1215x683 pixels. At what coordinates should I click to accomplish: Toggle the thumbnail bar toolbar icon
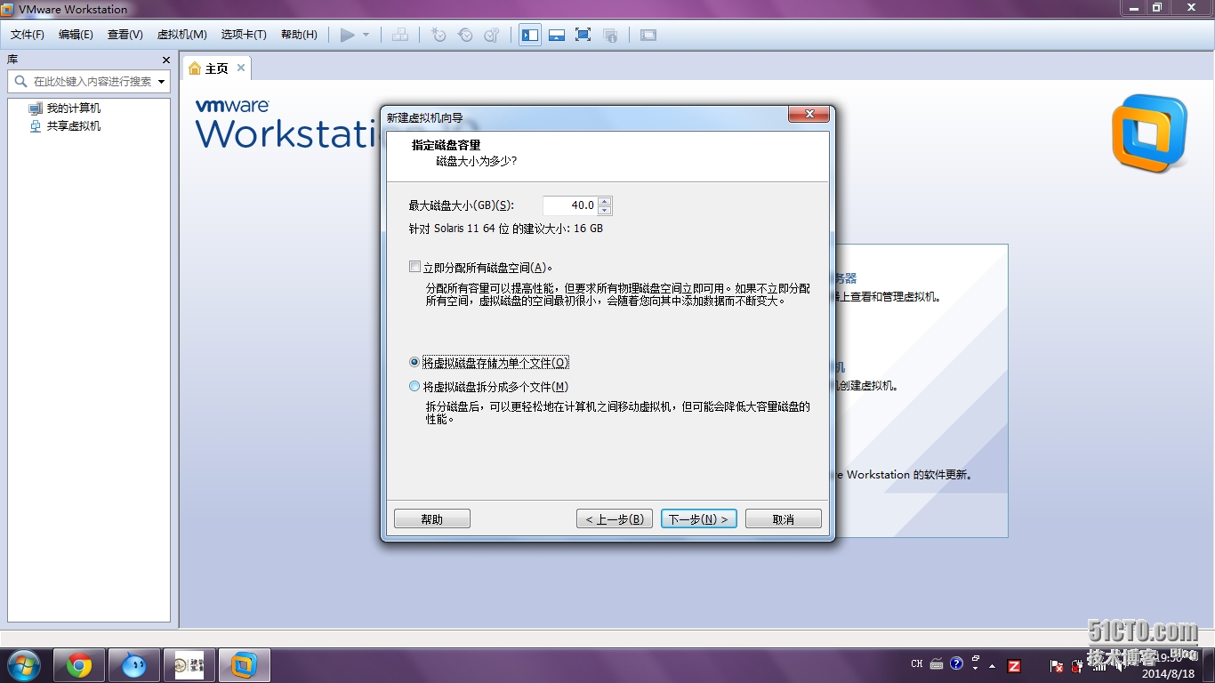pyautogui.click(x=557, y=35)
